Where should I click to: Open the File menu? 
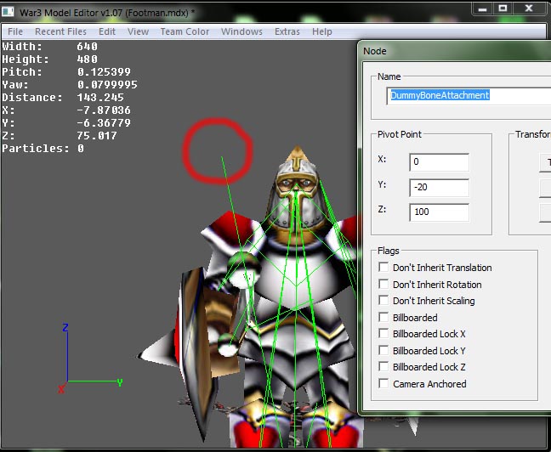coord(15,31)
